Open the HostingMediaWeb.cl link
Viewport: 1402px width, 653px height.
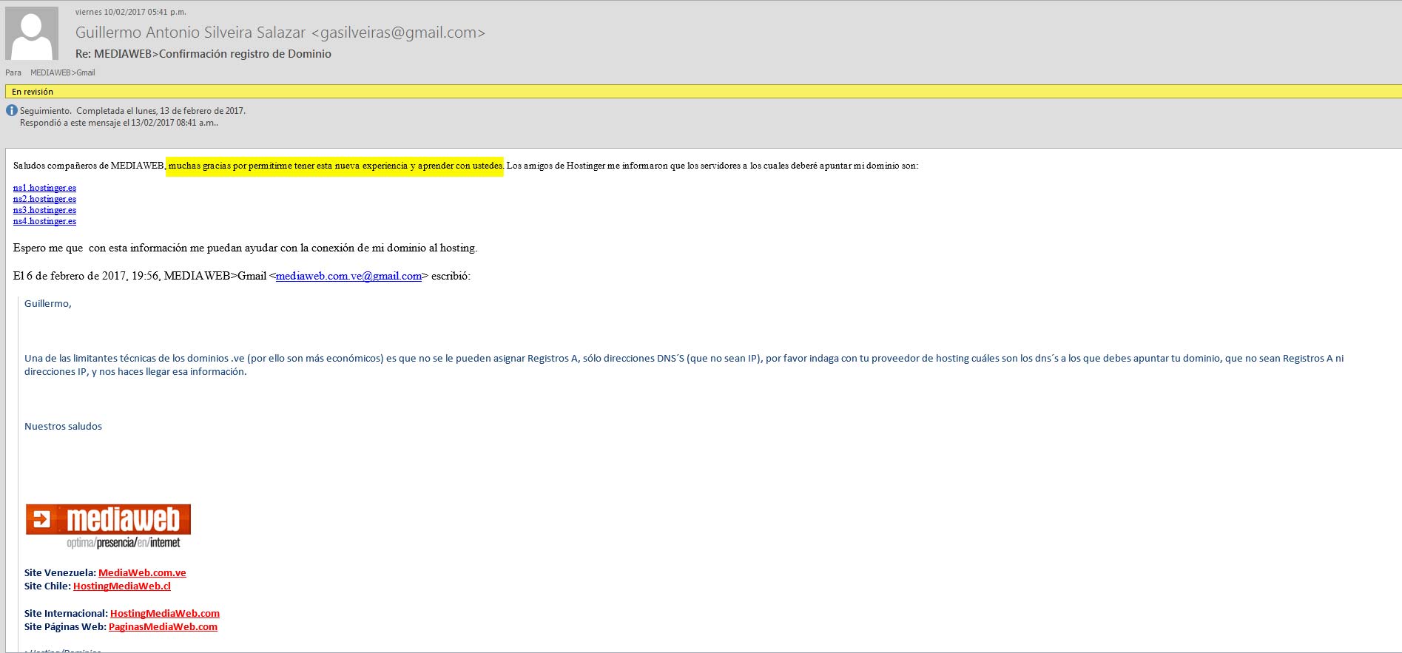tap(122, 586)
